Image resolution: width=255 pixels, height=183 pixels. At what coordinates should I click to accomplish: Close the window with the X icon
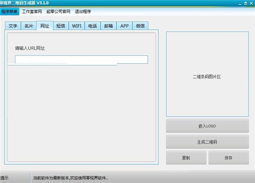[x=251, y=3]
